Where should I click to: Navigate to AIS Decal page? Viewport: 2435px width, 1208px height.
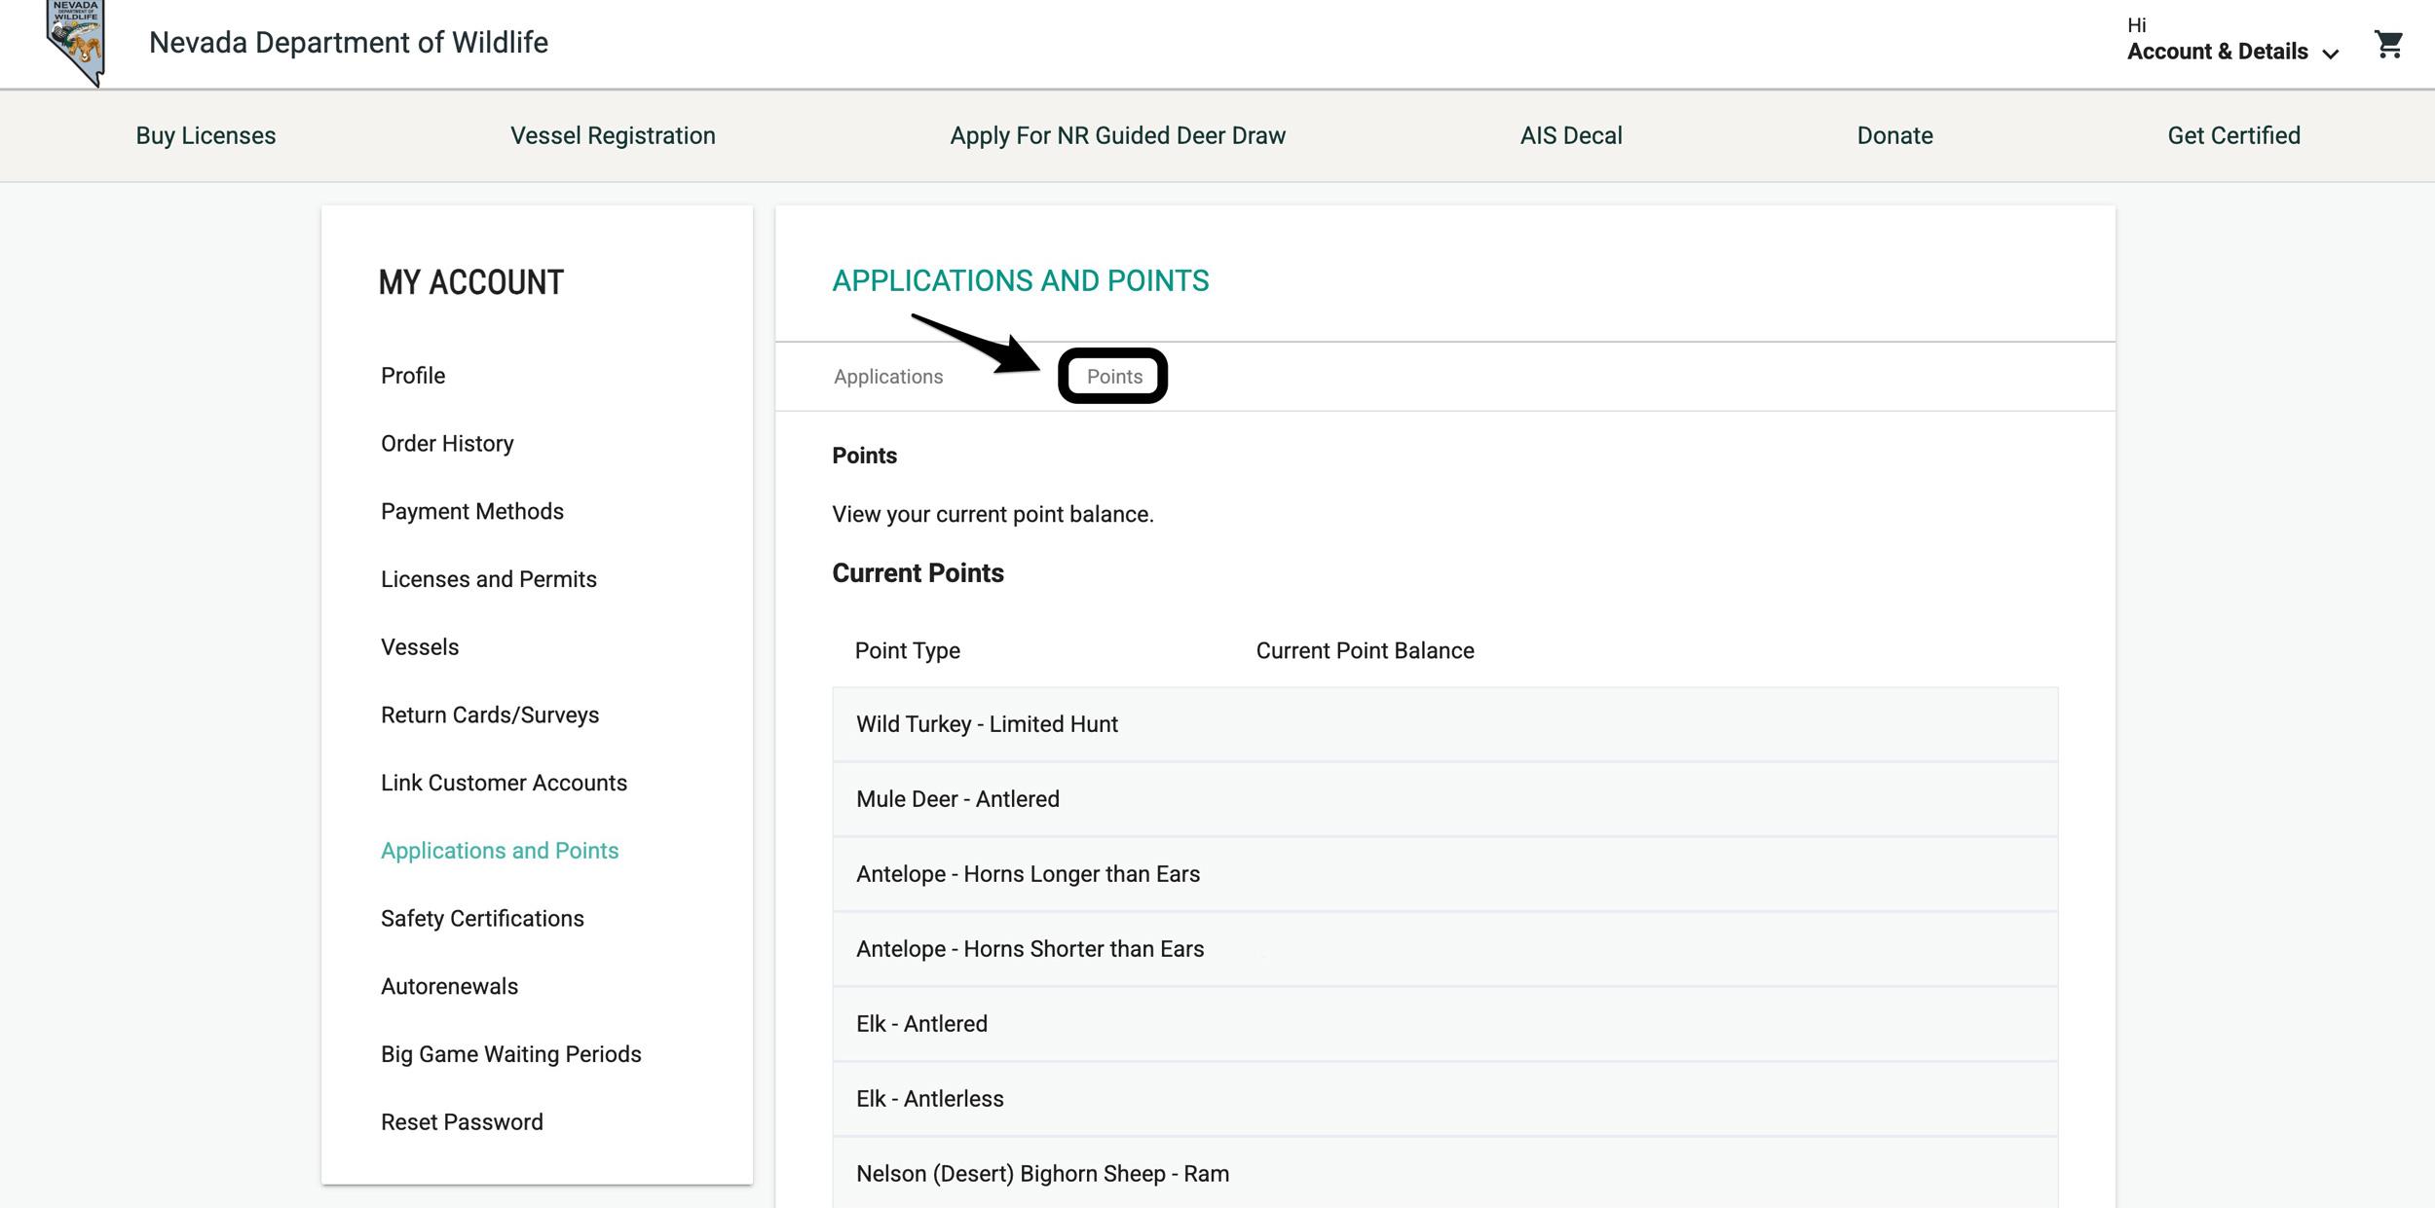point(1570,135)
